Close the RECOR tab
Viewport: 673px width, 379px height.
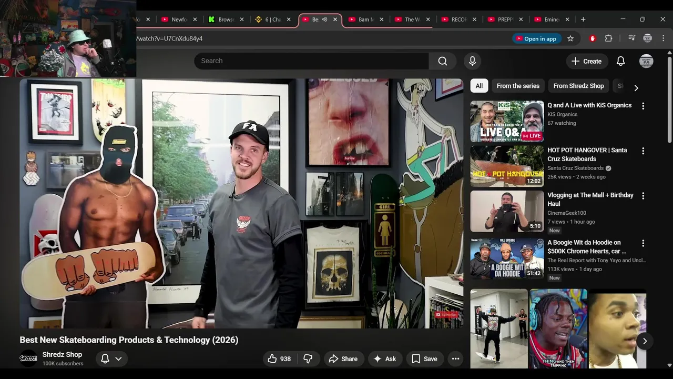coord(474,19)
